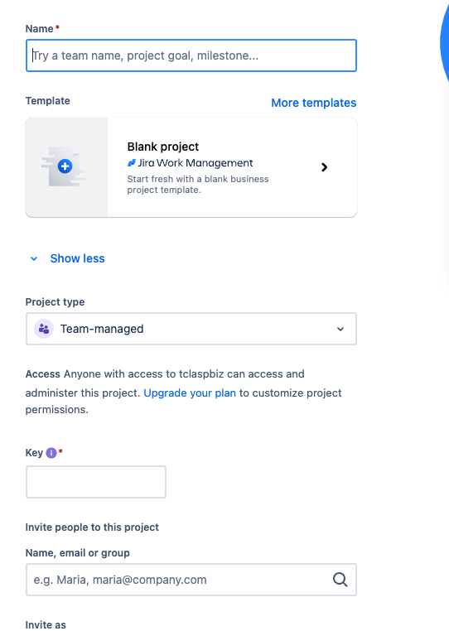This screenshot has width=449, height=631.
Task: Click the purple Key info icon
Action: point(51,453)
